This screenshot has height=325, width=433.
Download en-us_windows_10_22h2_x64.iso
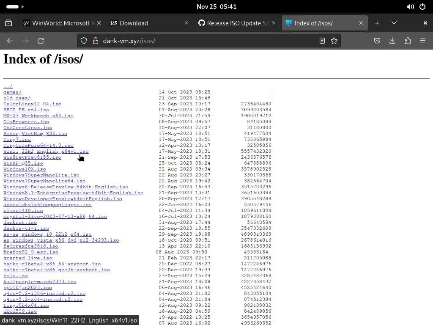click(47, 234)
